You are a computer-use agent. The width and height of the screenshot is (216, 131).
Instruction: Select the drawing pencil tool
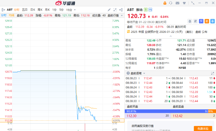[109, 10]
